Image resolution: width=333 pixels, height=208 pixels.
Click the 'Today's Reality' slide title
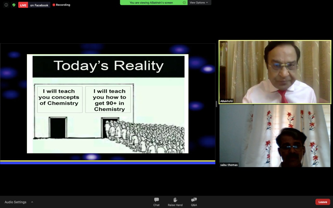click(x=108, y=66)
